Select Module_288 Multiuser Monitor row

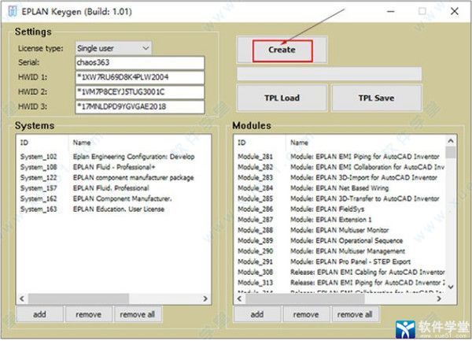pos(340,230)
